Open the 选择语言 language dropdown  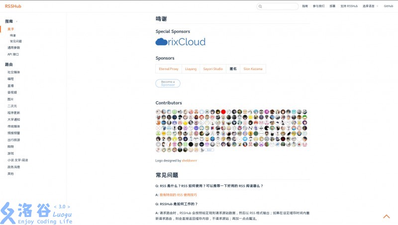click(x=370, y=6)
